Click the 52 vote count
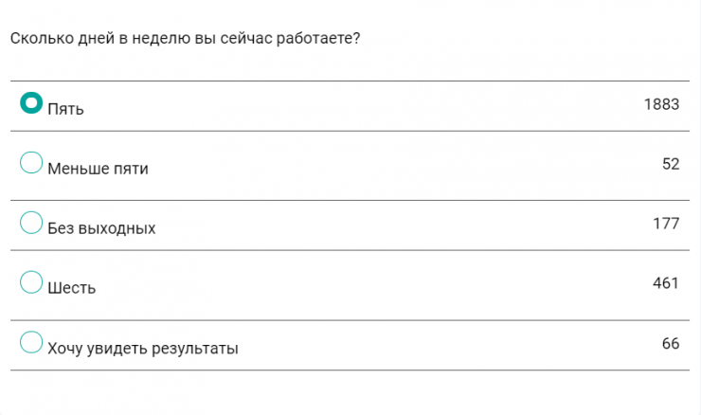 click(x=671, y=164)
